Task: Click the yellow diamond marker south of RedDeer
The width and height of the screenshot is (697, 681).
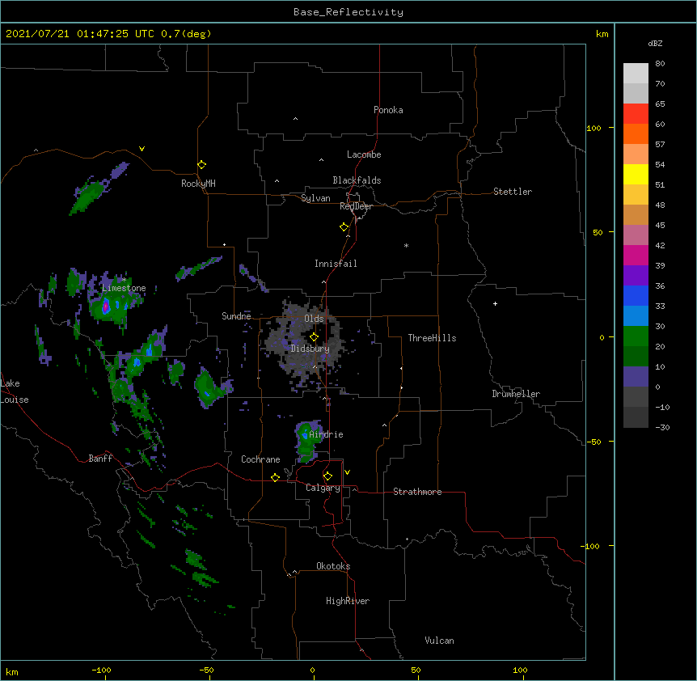Action: (344, 227)
